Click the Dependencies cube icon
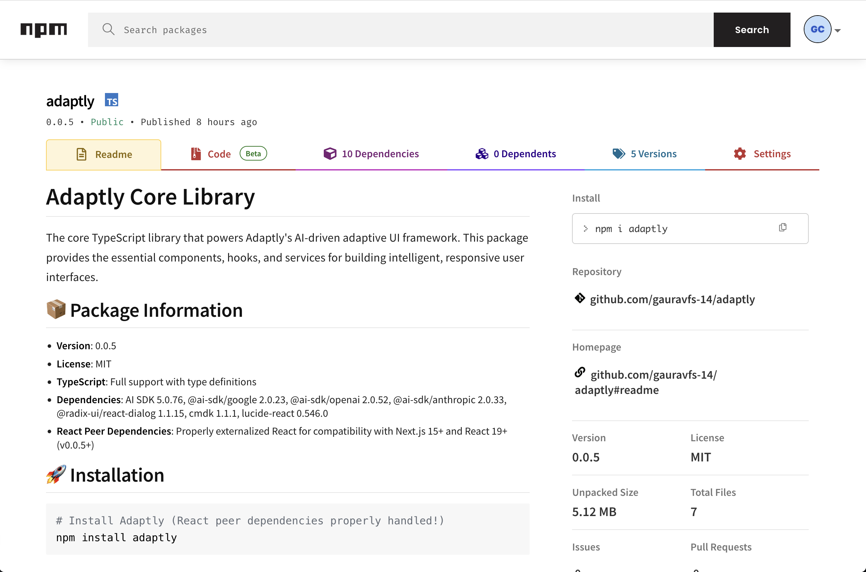The height and width of the screenshot is (572, 866). tap(330, 154)
